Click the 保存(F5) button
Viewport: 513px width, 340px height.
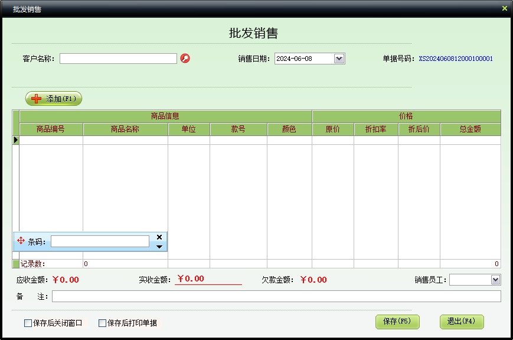pyautogui.click(x=397, y=322)
